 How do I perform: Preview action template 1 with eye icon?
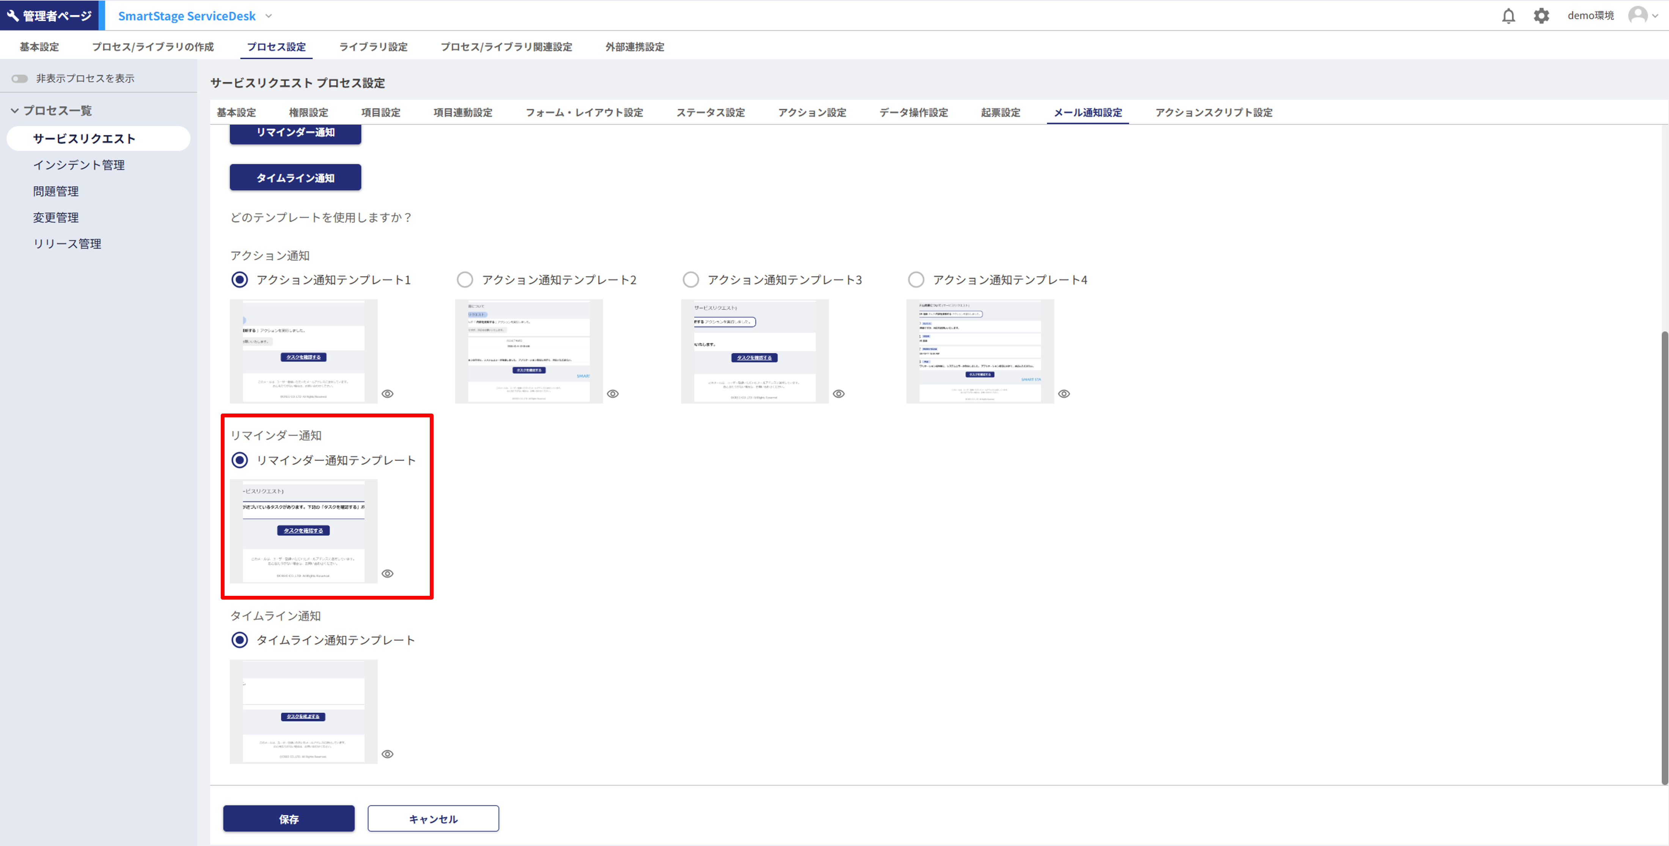point(387,393)
